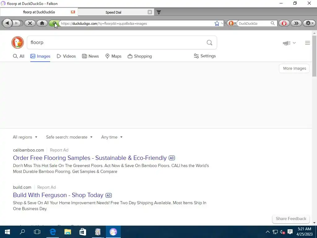The width and height of the screenshot is (317, 238).
Task: Open the Windows Start menu
Action: (7, 232)
